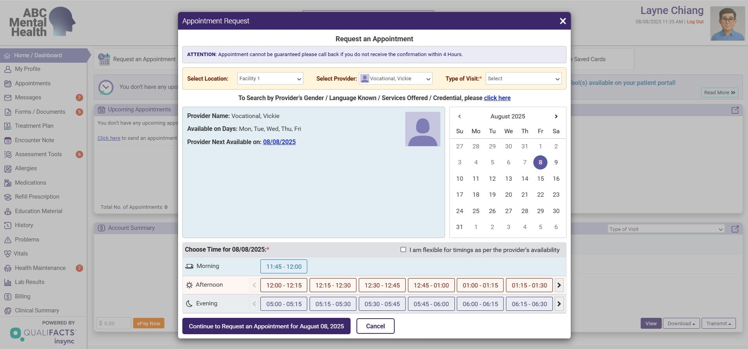This screenshot has height=349, width=748.
Task: Open Type of Visit dropdown in dialog
Action: [x=524, y=79]
